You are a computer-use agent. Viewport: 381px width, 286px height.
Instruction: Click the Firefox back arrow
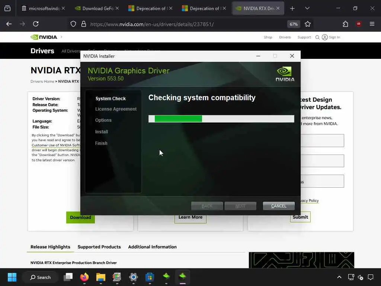click(9, 24)
